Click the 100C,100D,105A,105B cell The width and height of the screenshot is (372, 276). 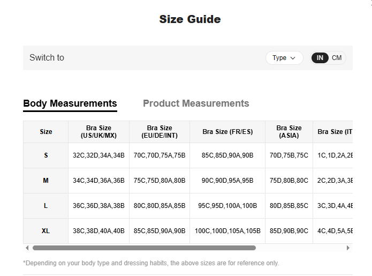(227, 231)
